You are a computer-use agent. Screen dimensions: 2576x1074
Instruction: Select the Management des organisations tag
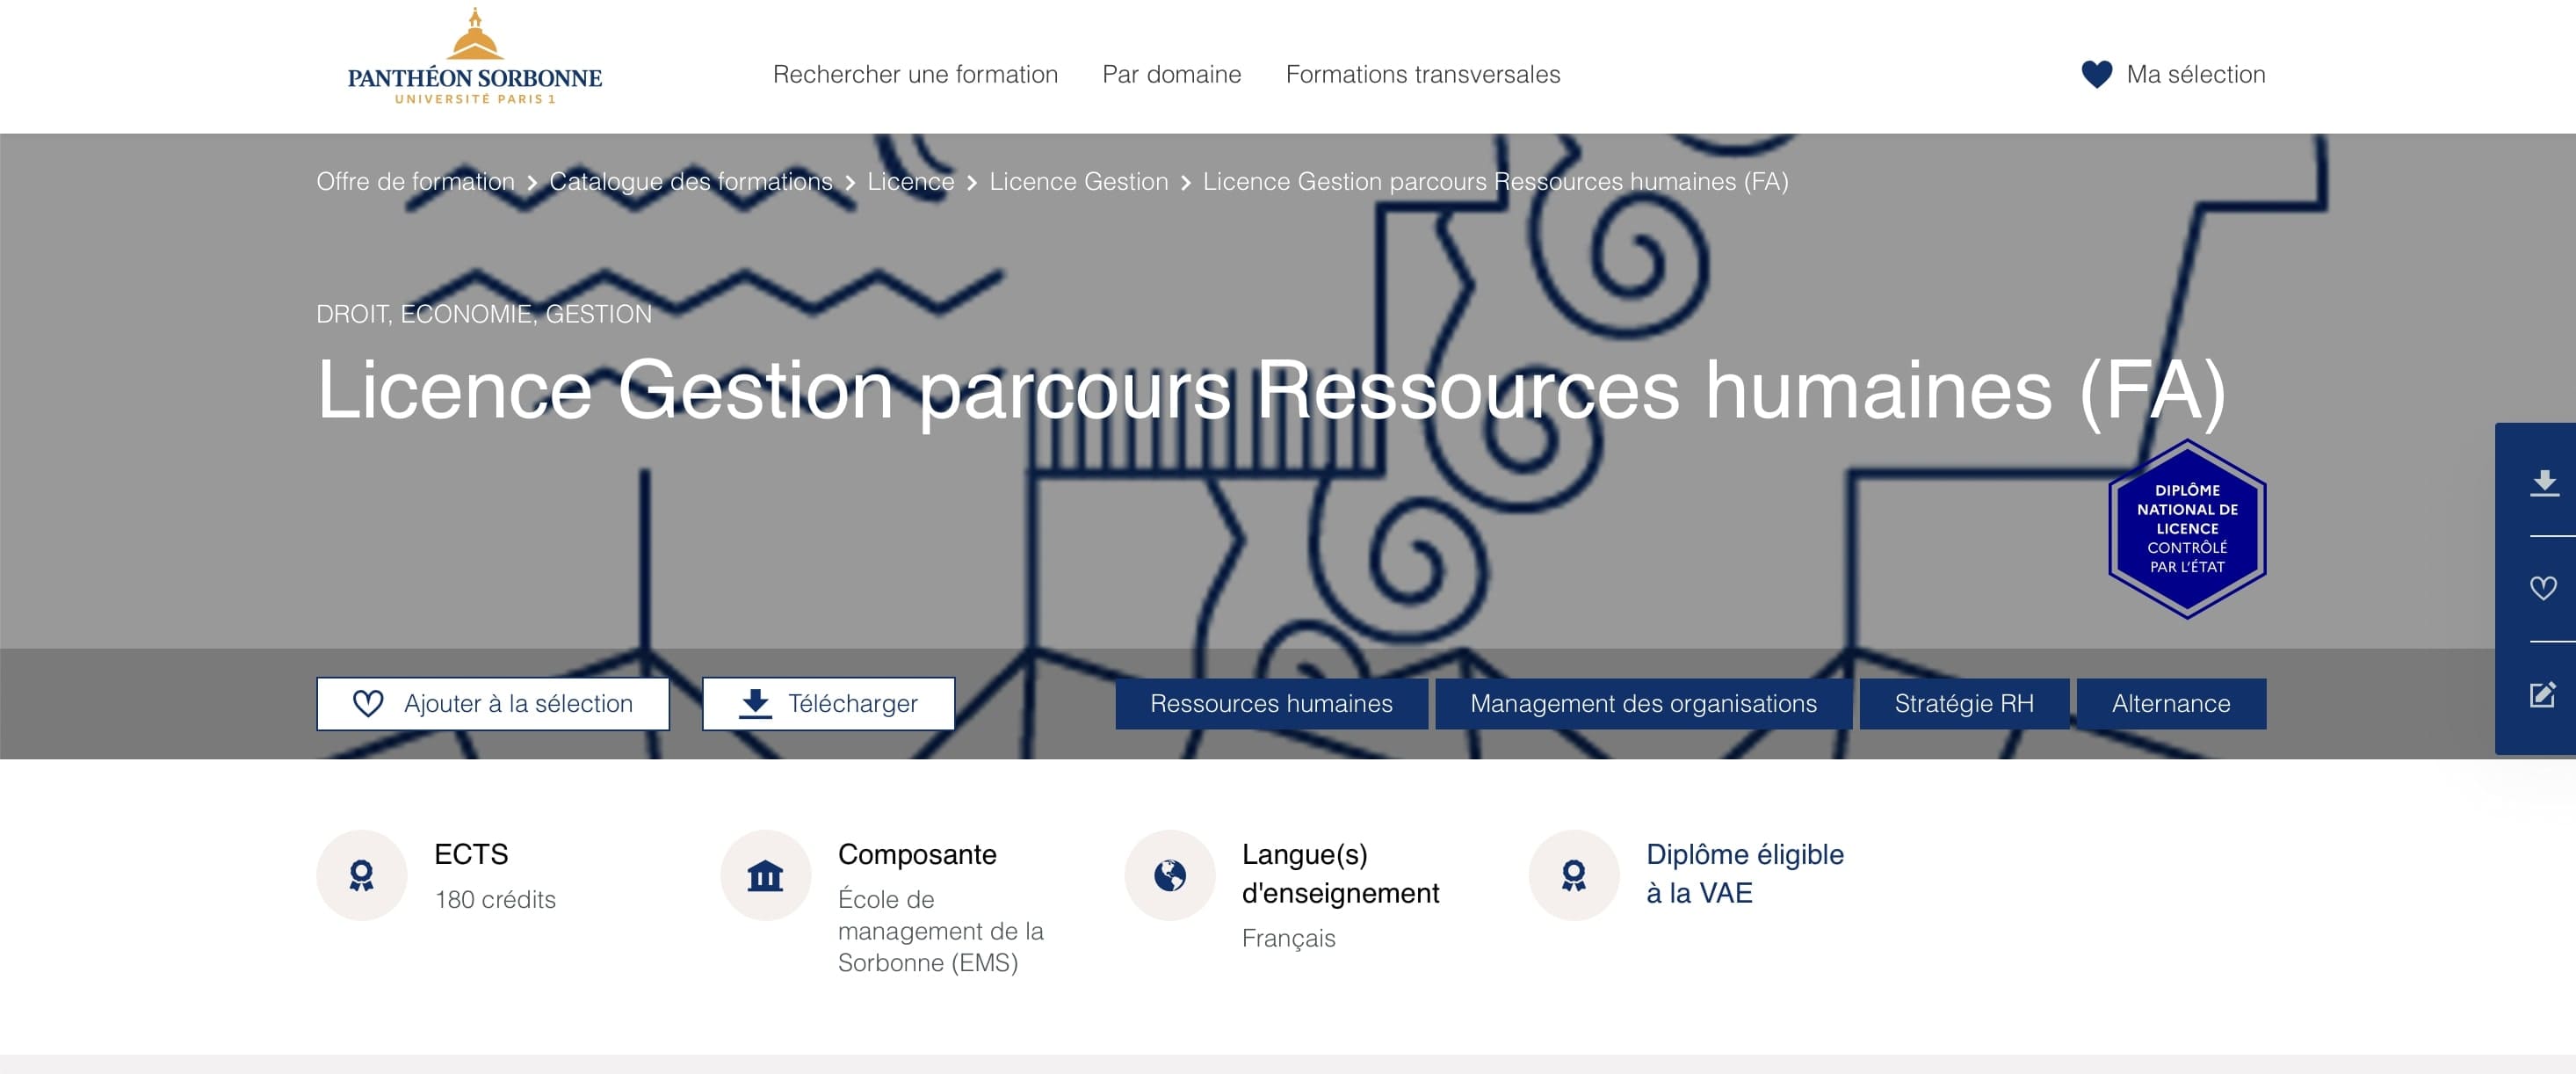[1643, 703]
